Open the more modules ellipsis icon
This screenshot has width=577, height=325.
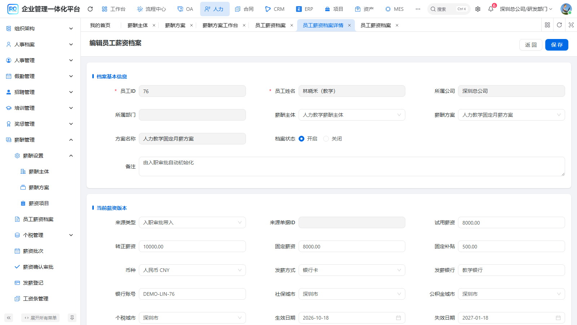[x=418, y=9]
